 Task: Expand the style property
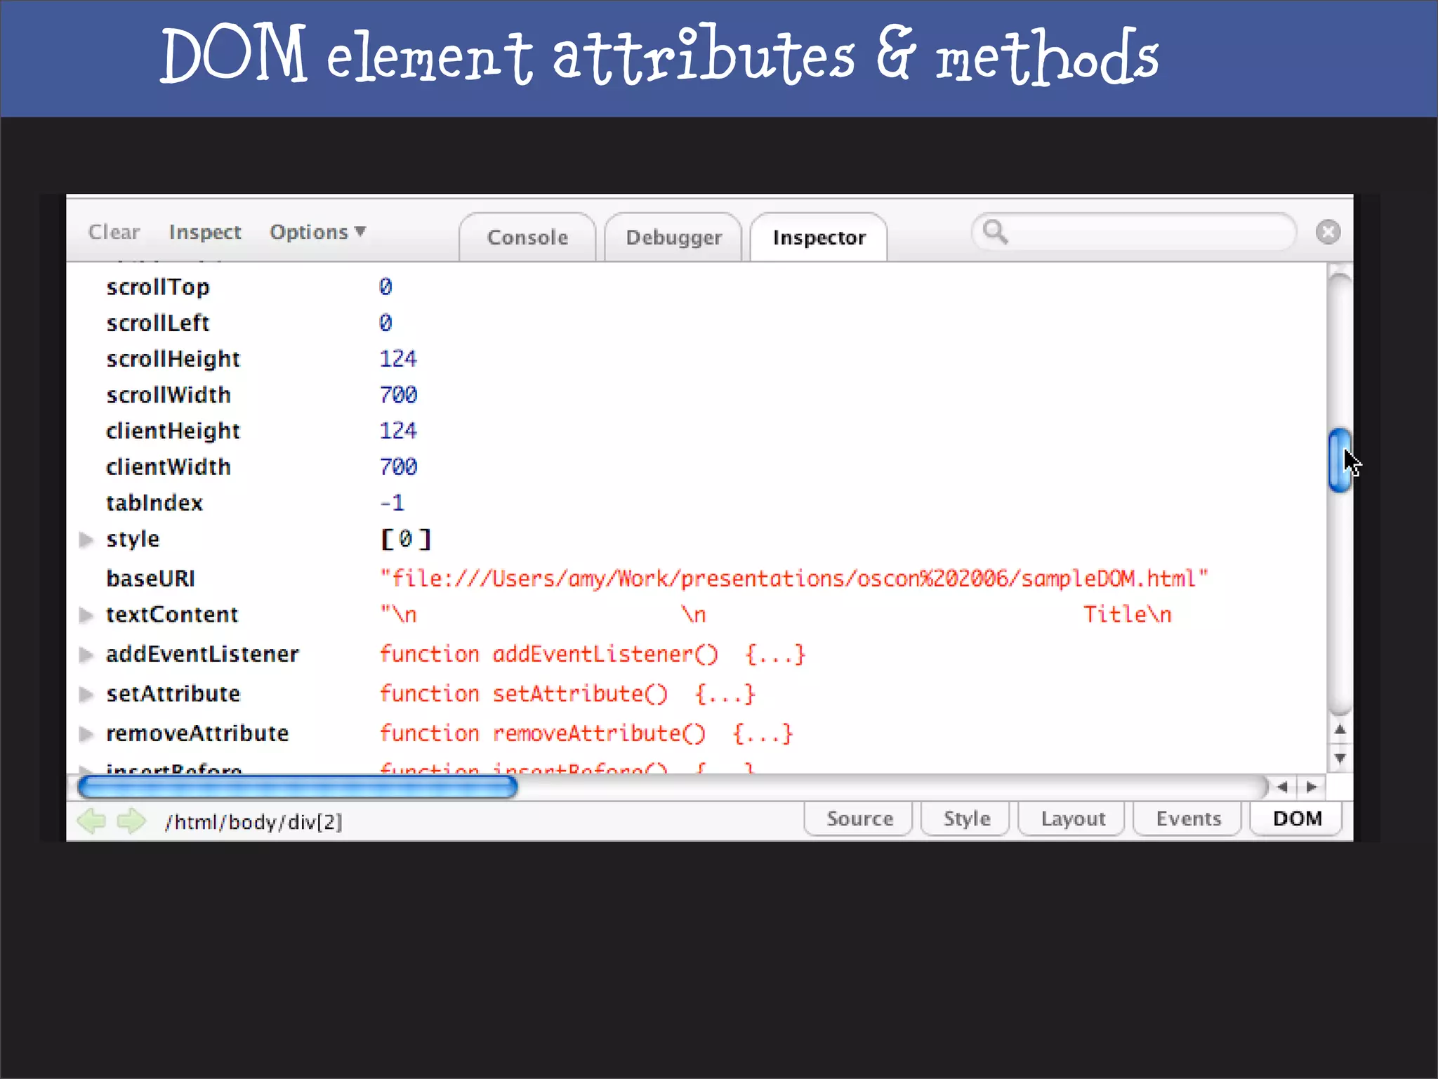86,539
